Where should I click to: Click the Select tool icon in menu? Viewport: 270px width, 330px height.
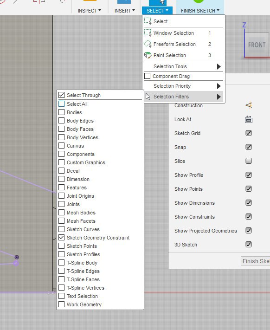148,21
